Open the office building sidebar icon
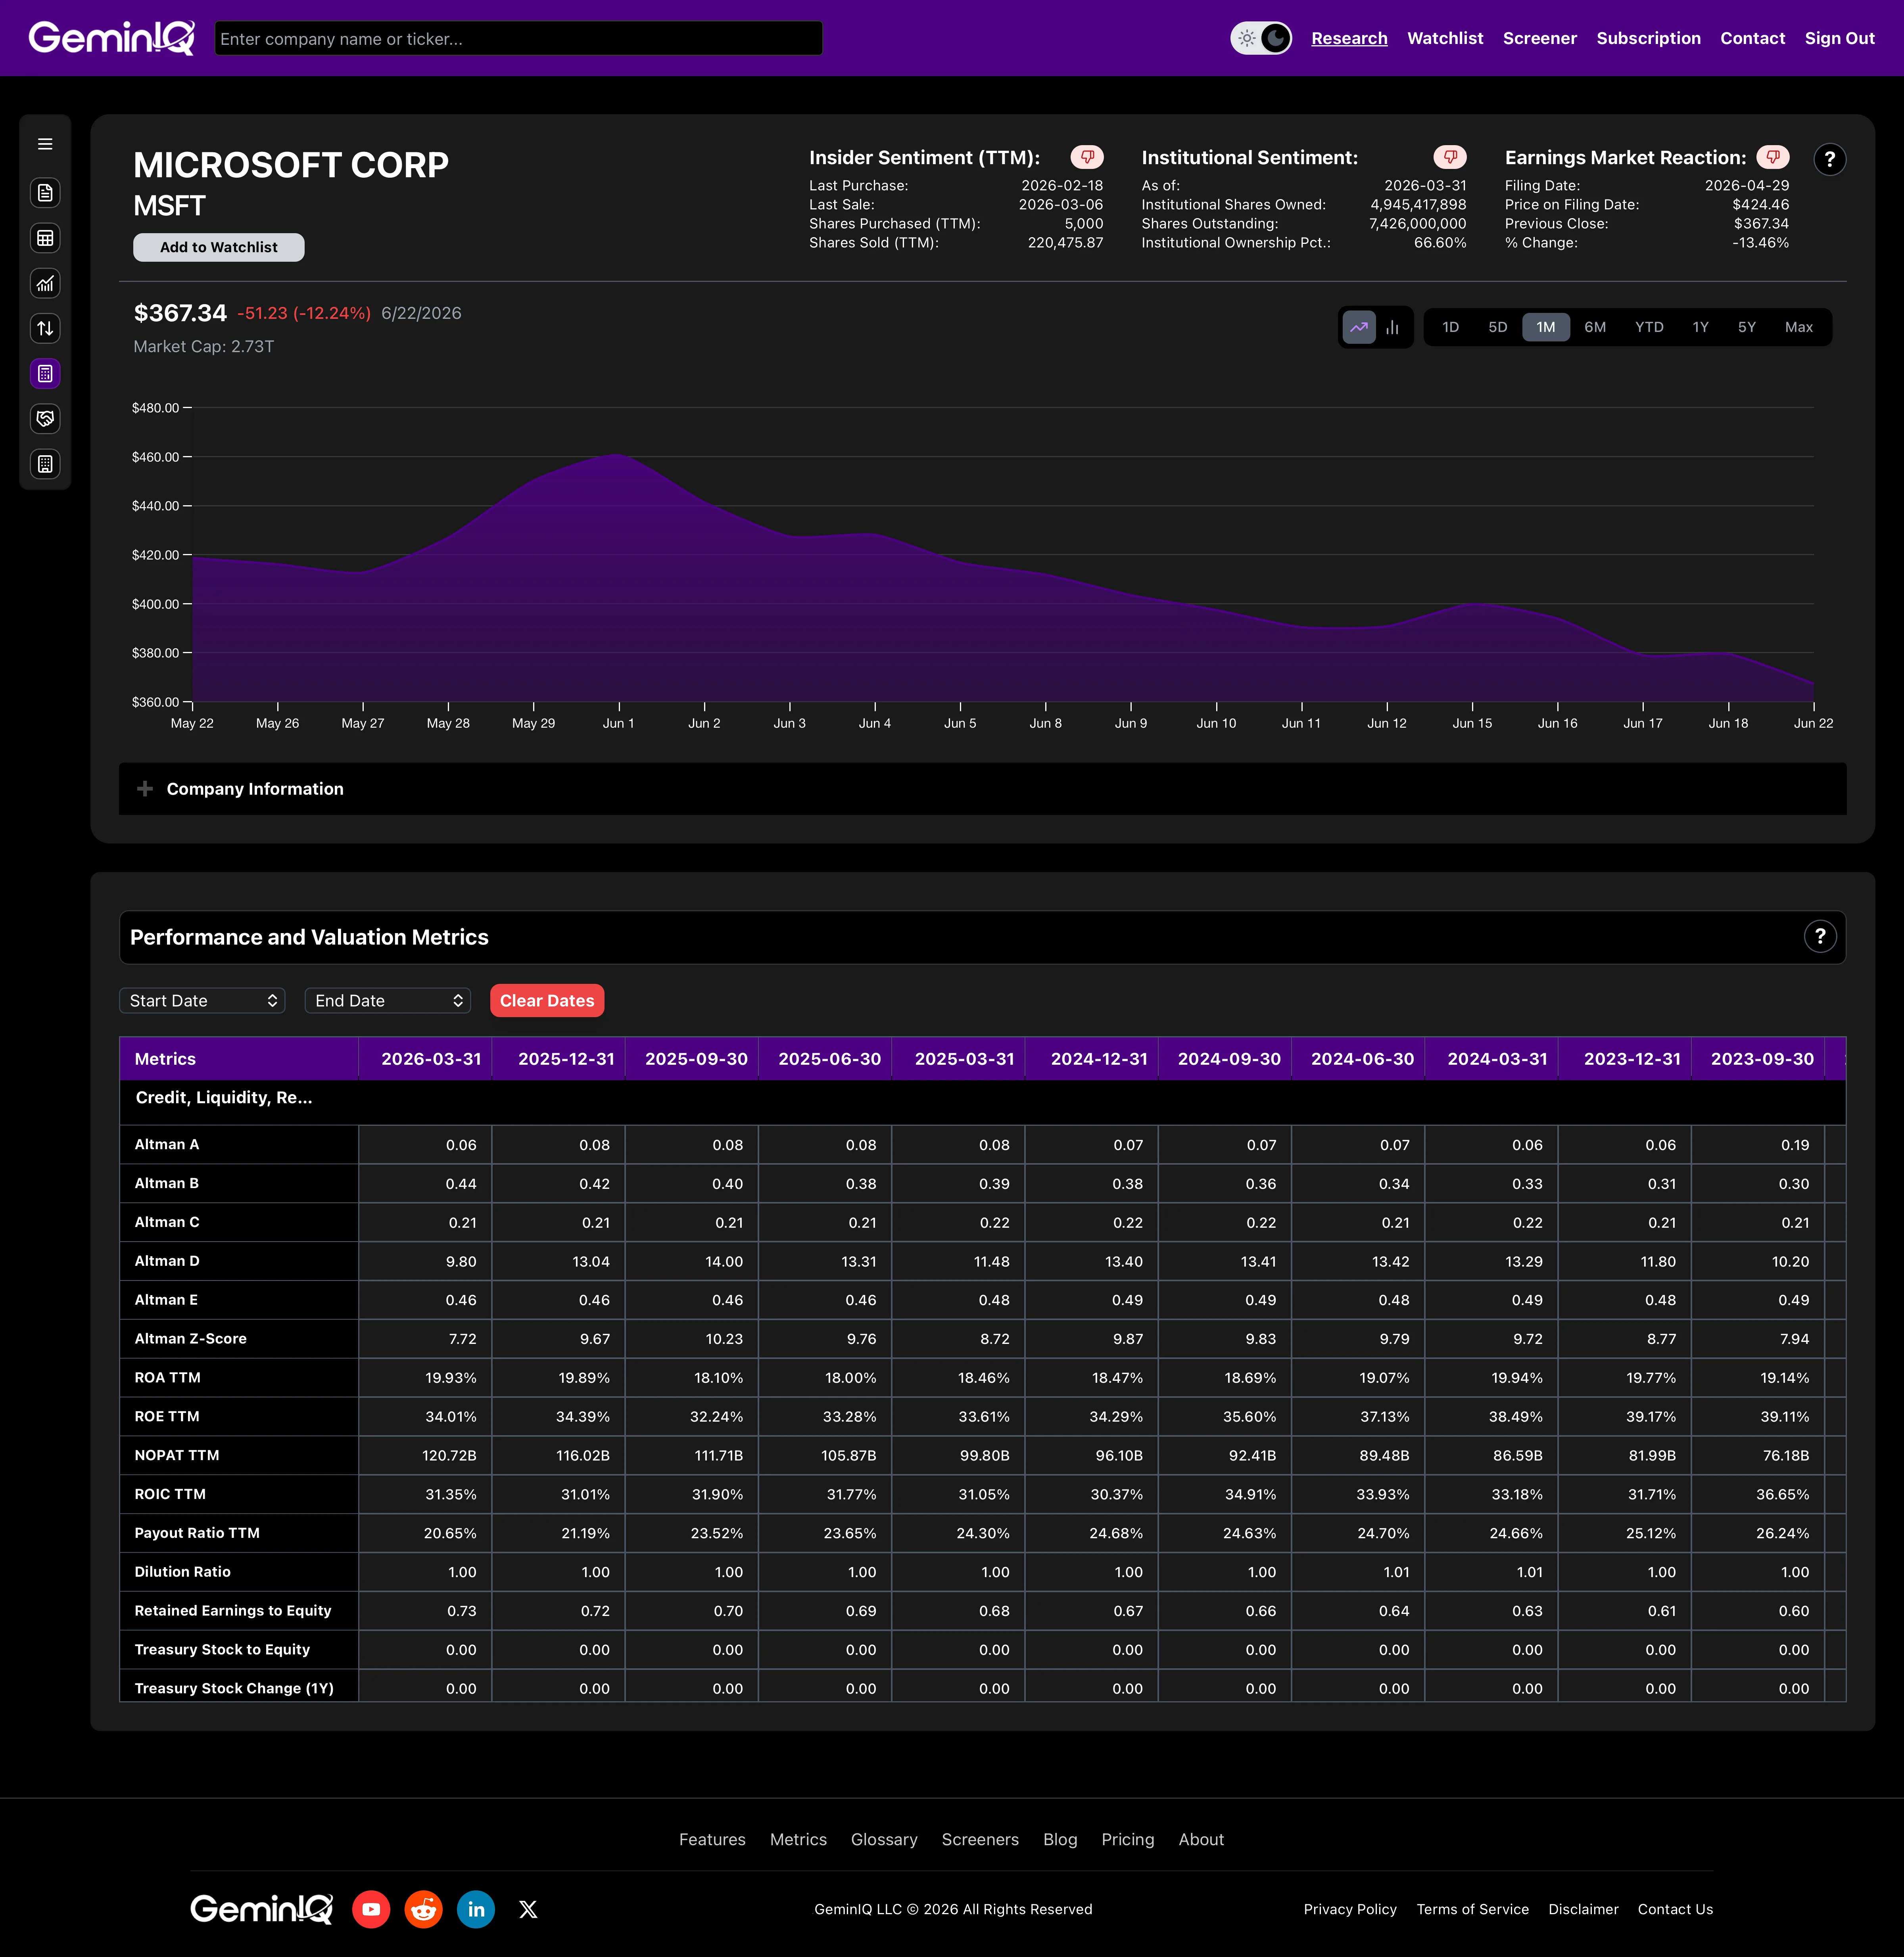Viewport: 1904px width, 1957px height. [x=45, y=464]
